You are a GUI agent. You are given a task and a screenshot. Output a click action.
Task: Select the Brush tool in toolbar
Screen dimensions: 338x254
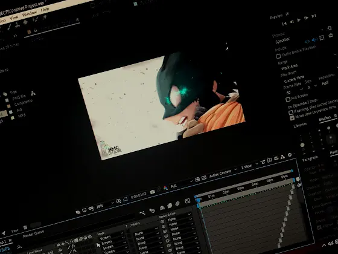tap(9, 27)
